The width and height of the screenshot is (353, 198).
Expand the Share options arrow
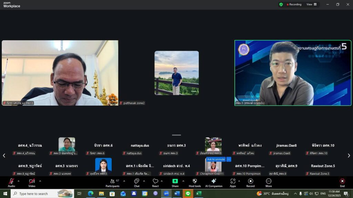pos(183,181)
